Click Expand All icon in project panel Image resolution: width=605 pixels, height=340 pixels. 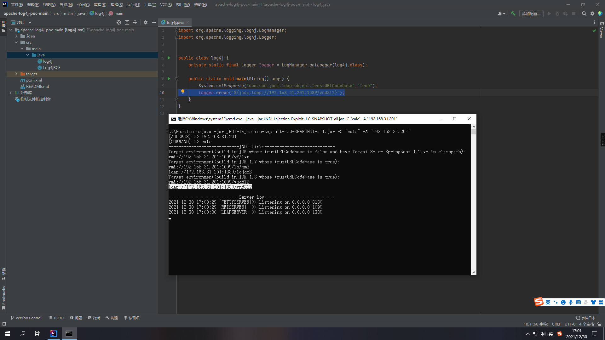(127, 22)
